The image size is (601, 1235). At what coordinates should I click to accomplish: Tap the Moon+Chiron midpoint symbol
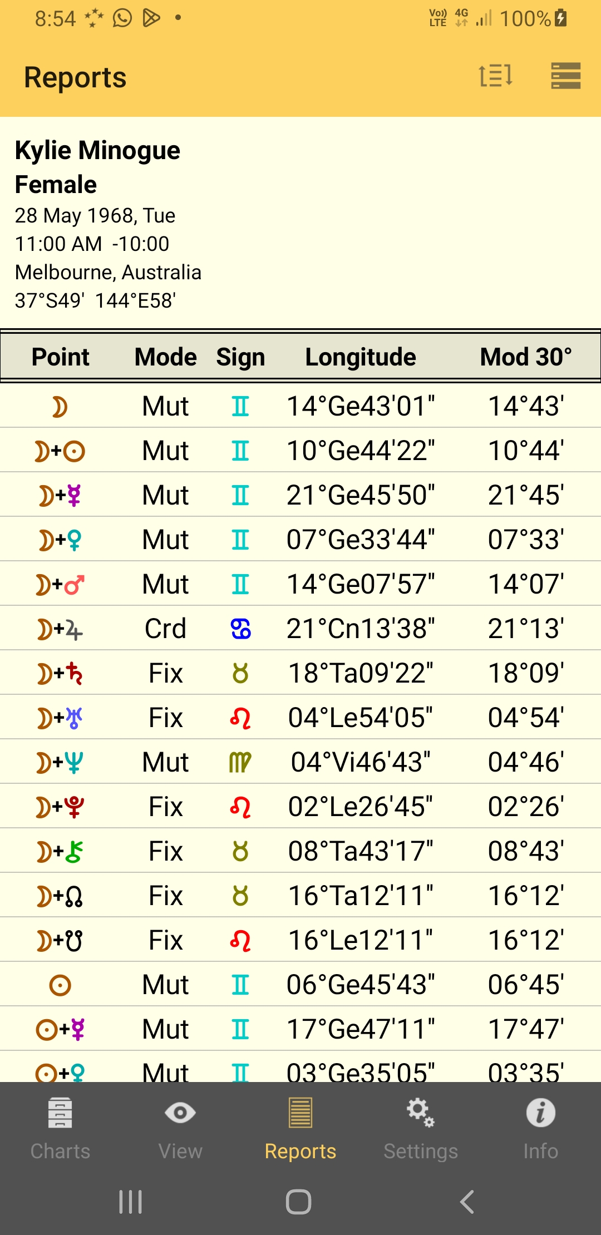click(60, 852)
